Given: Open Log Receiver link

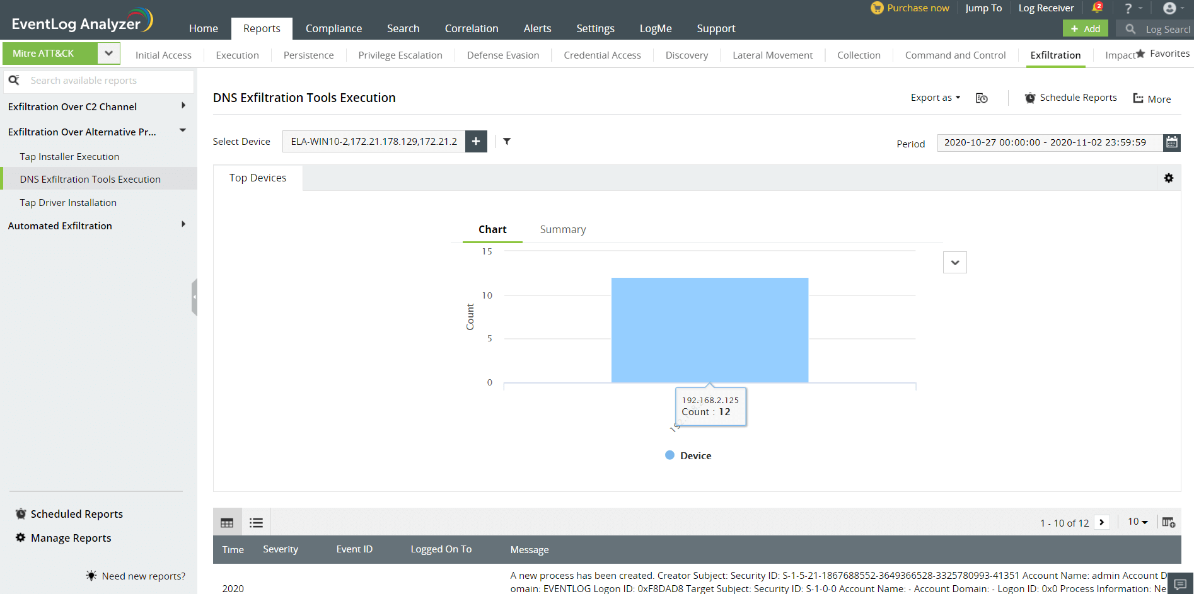Looking at the screenshot, I should coord(1046,8).
